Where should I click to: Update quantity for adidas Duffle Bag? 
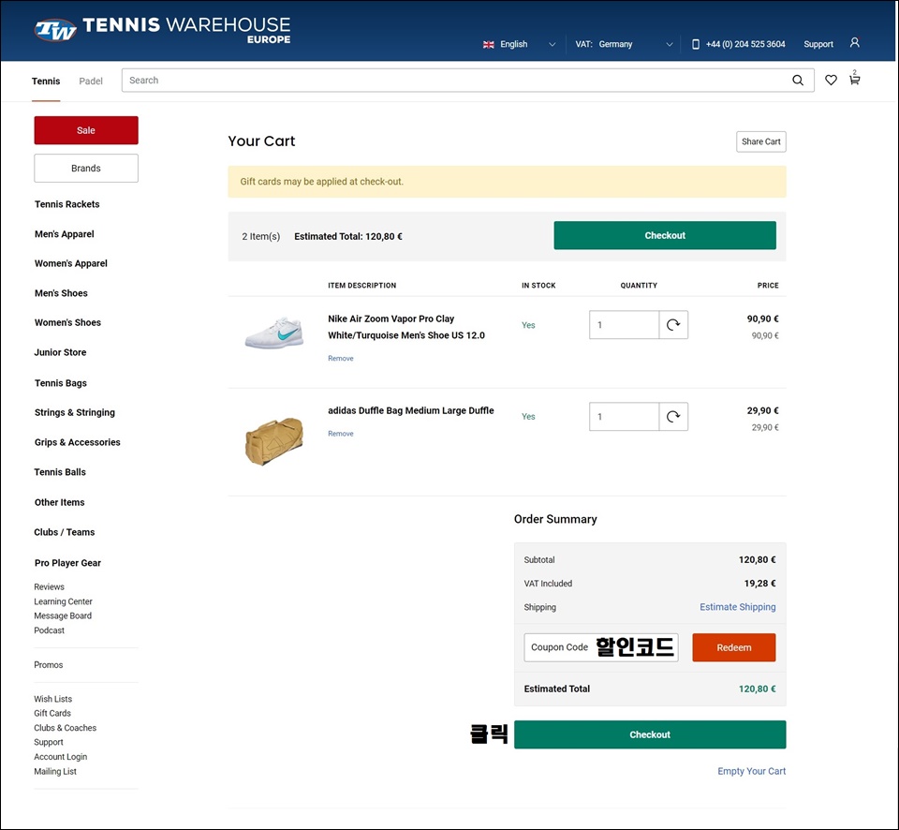(x=673, y=417)
